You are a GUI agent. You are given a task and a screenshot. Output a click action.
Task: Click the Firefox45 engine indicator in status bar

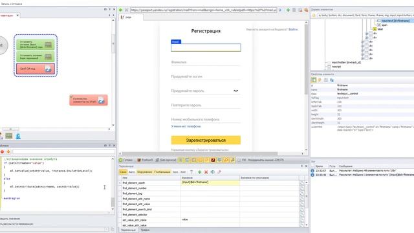point(145,160)
